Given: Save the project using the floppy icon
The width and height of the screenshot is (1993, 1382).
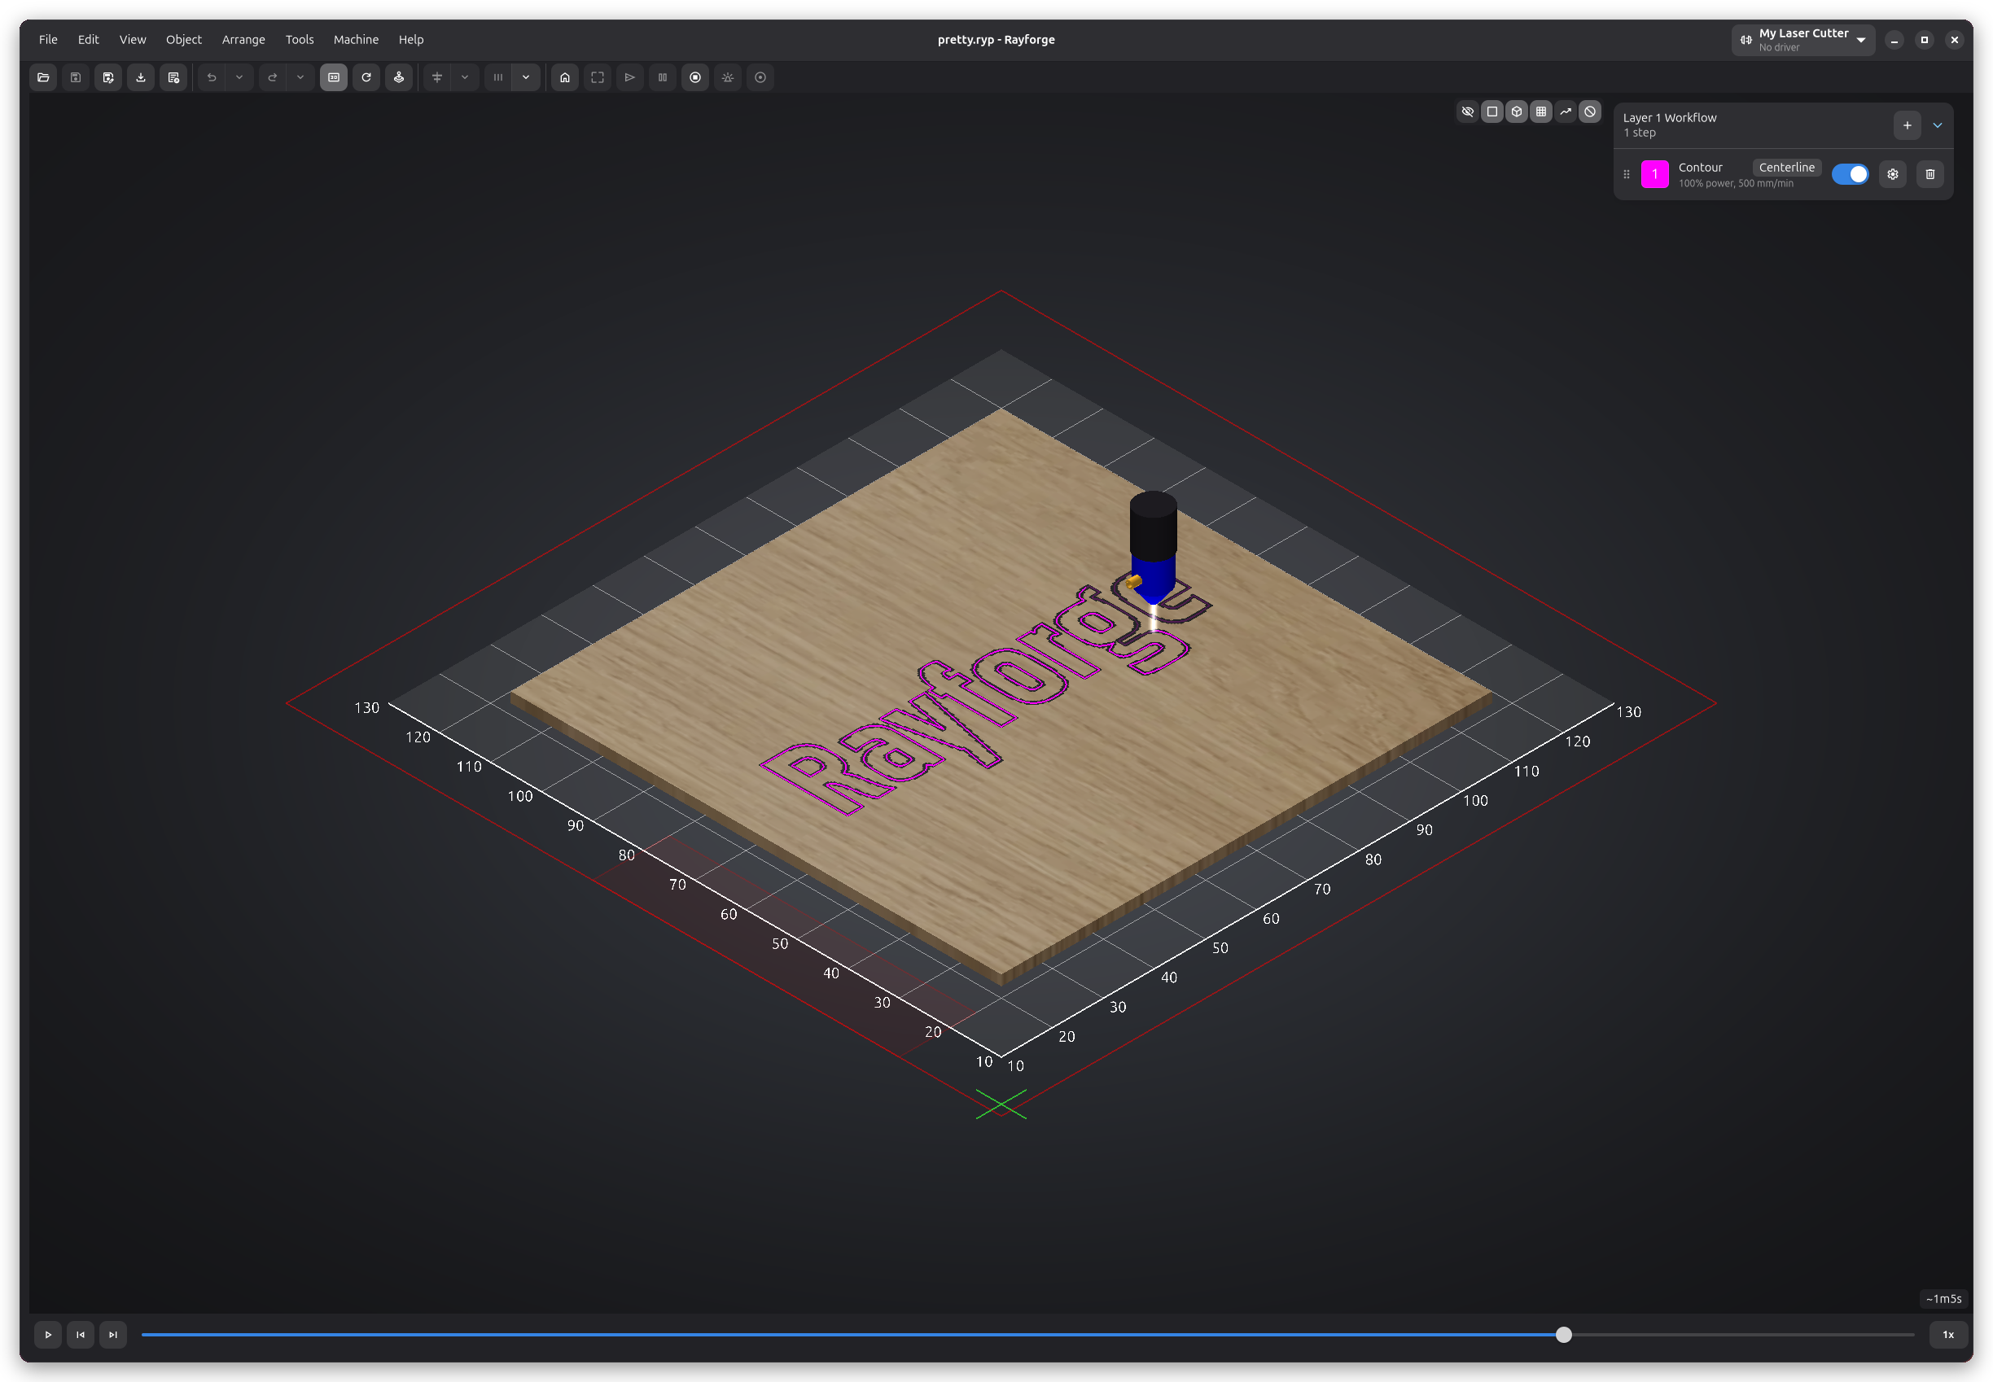Looking at the screenshot, I should tap(76, 77).
